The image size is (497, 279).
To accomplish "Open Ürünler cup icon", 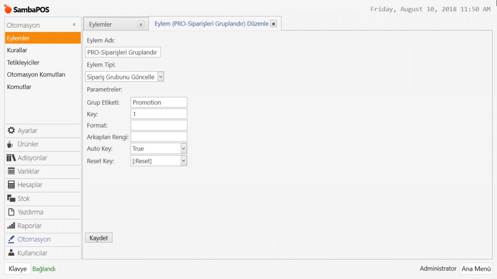I will coord(10,144).
